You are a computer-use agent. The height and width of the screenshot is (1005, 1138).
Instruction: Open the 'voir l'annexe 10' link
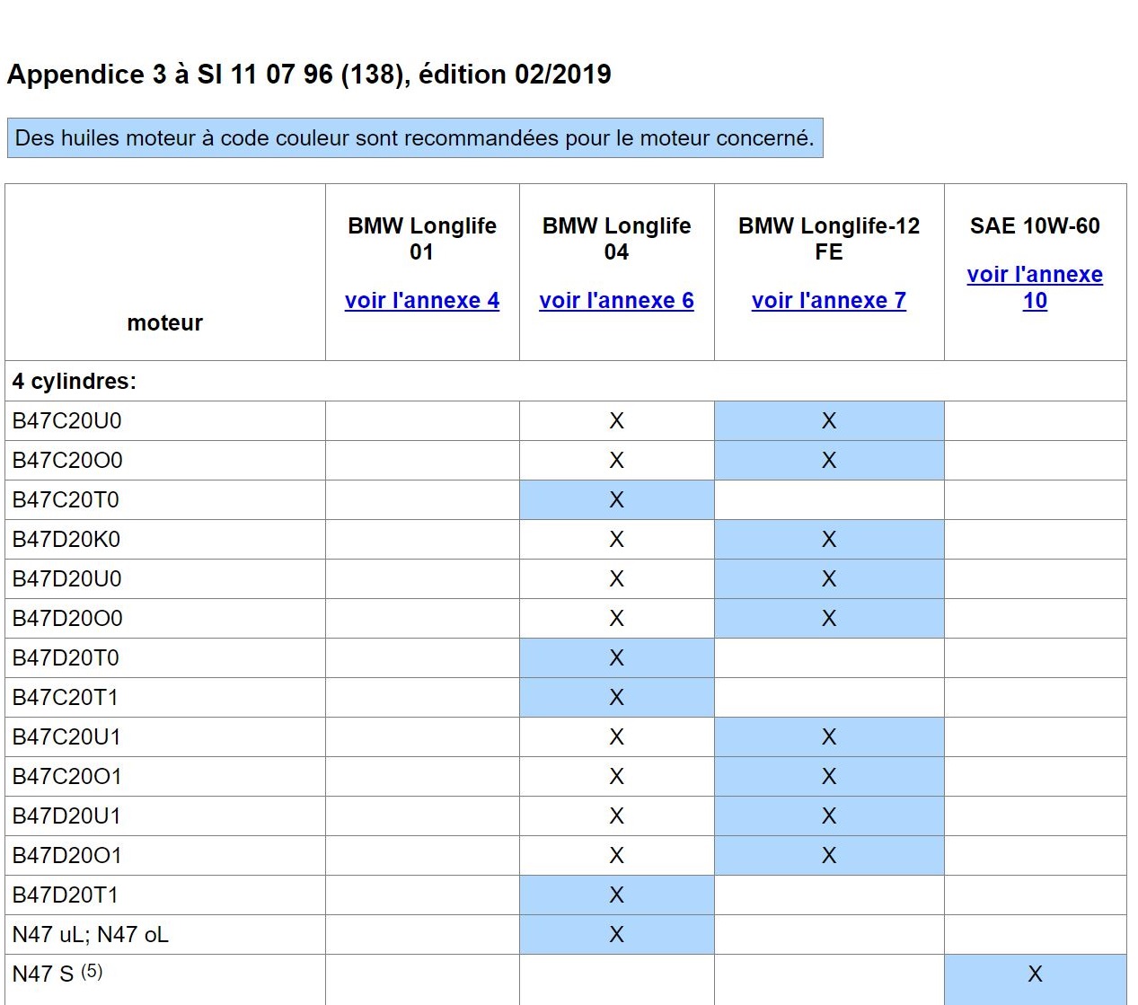coord(1035,287)
